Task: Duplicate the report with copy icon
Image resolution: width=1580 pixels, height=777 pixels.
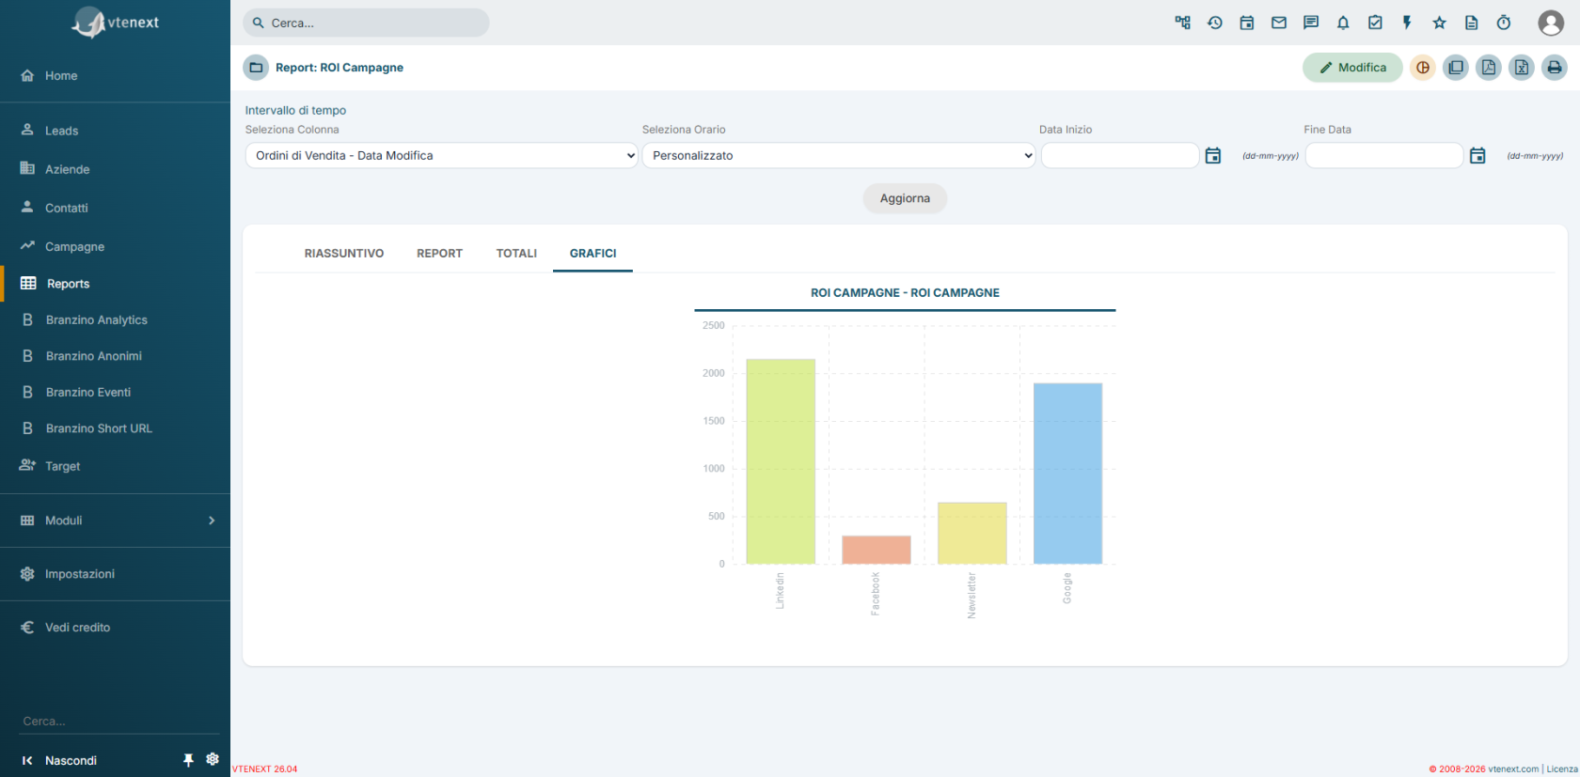Action: coord(1456,68)
